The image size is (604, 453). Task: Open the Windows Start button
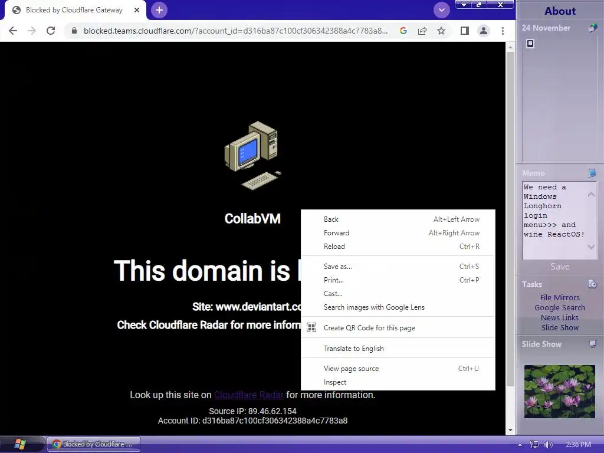point(20,444)
